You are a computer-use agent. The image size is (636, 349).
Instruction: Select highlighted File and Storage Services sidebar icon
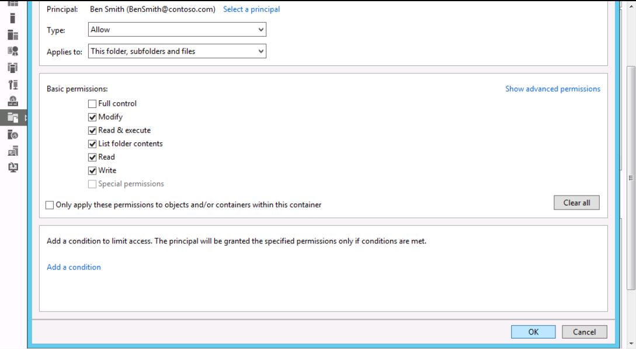click(x=13, y=117)
